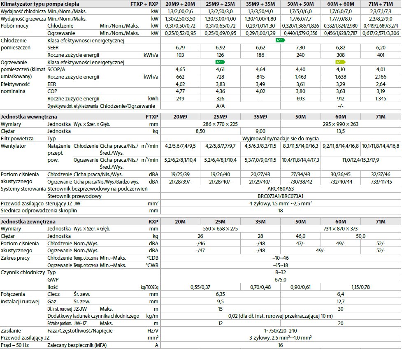Click SEER value '6,79'

[180, 48]
